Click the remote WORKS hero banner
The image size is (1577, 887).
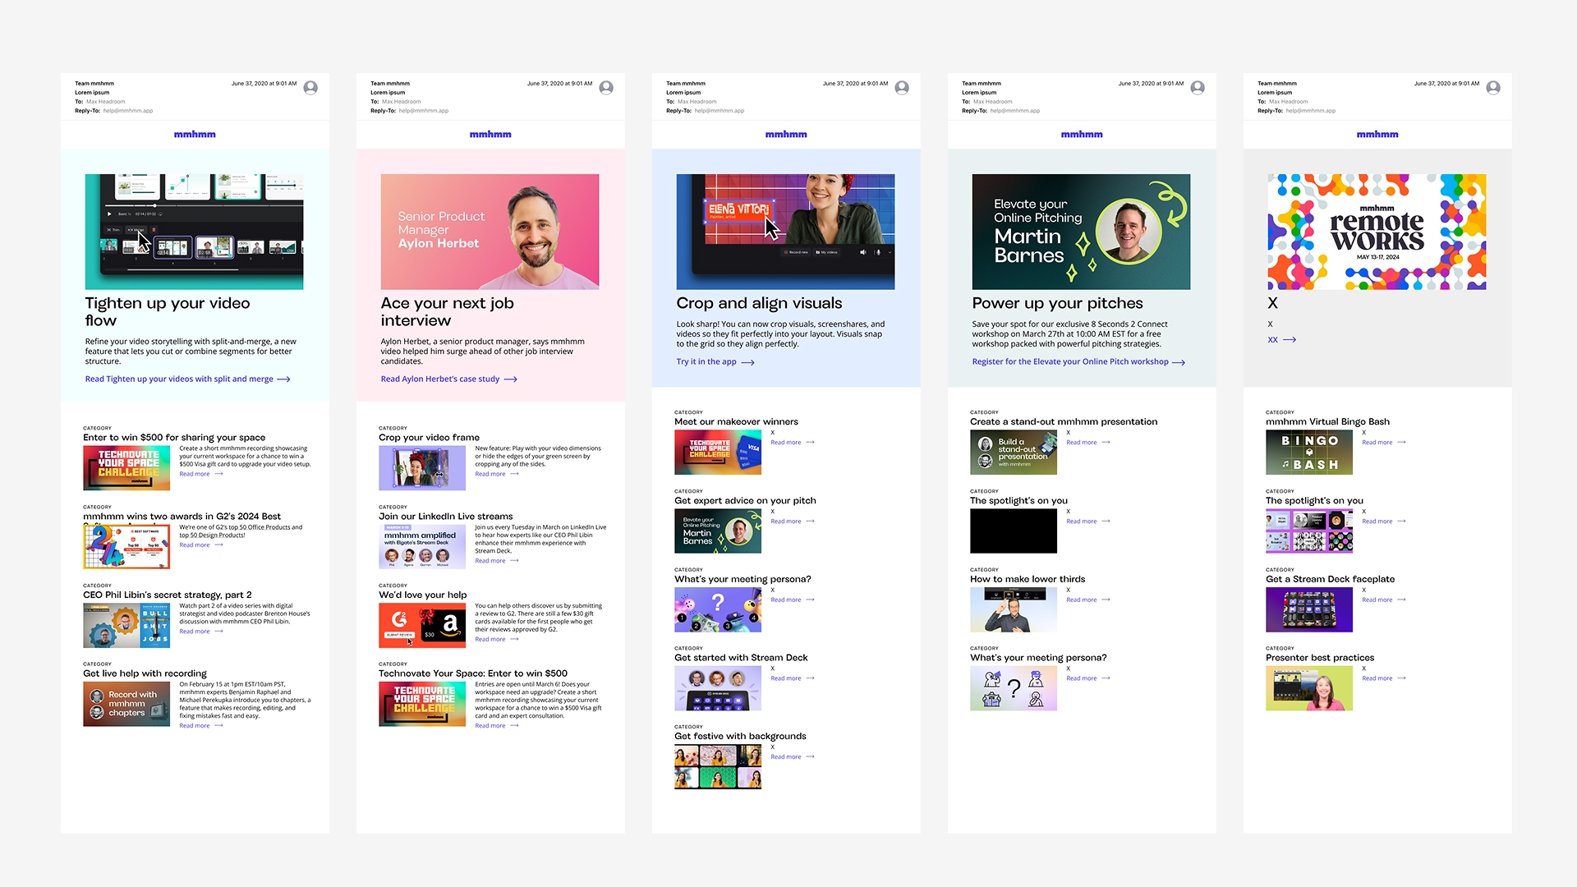tap(1377, 232)
